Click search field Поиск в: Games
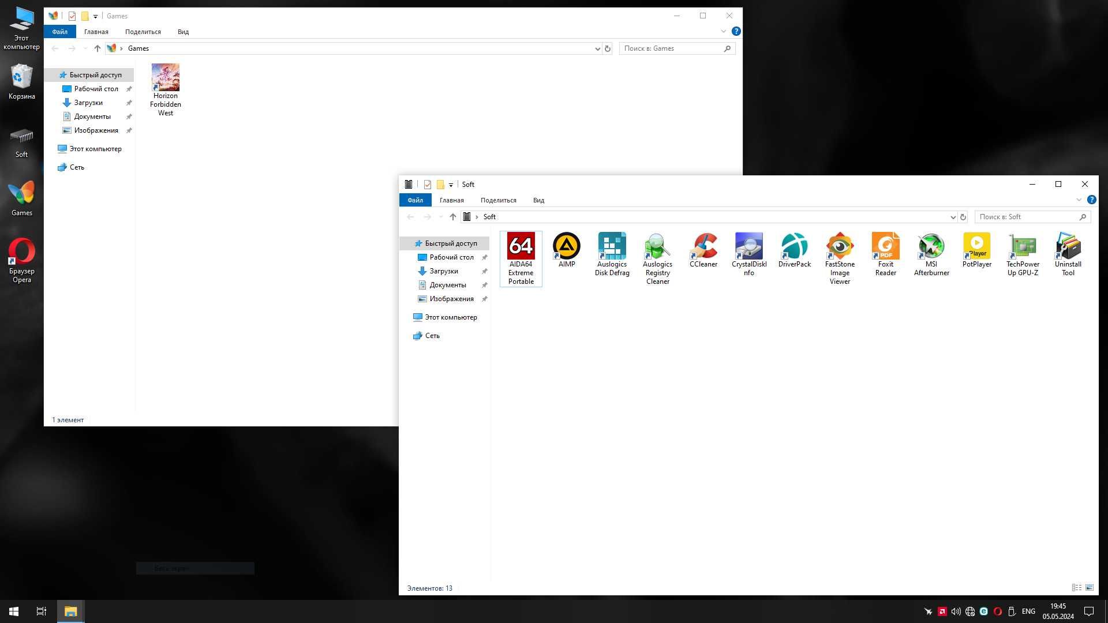The width and height of the screenshot is (1108, 623). (677, 48)
